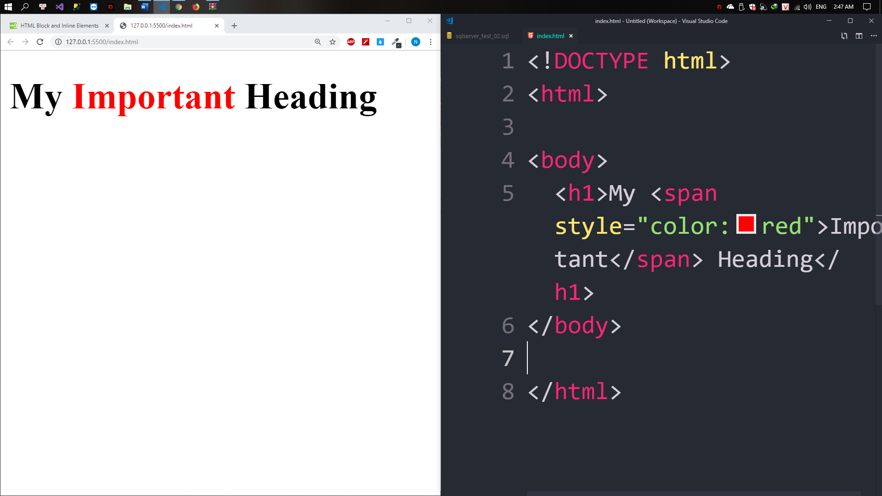Close the index.html editor tab

[x=571, y=36]
